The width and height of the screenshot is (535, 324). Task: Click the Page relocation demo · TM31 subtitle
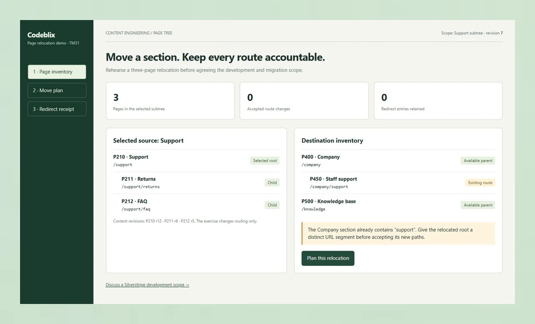tap(53, 43)
